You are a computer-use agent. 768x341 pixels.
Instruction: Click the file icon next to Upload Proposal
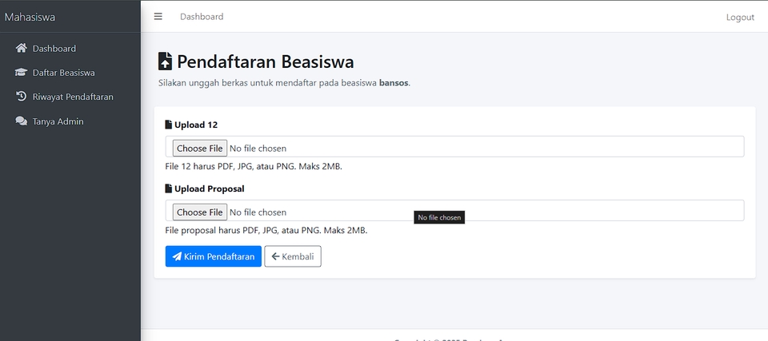pos(169,188)
